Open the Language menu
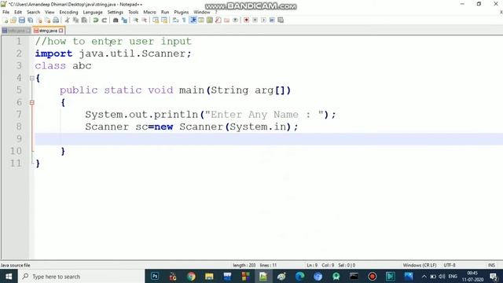 [x=93, y=13]
